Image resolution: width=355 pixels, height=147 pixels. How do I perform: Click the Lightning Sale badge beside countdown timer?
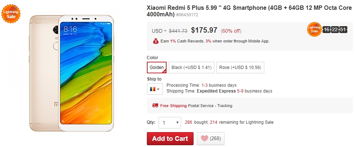click(x=315, y=30)
